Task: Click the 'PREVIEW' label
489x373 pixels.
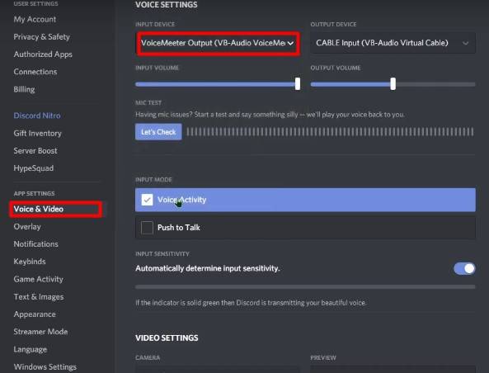Action: click(323, 357)
